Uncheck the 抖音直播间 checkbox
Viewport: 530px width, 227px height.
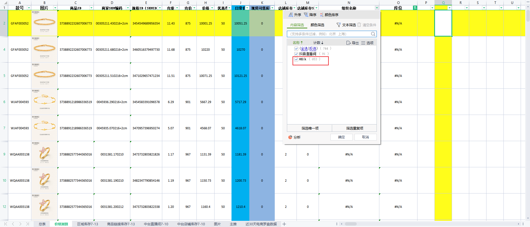(296, 54)
